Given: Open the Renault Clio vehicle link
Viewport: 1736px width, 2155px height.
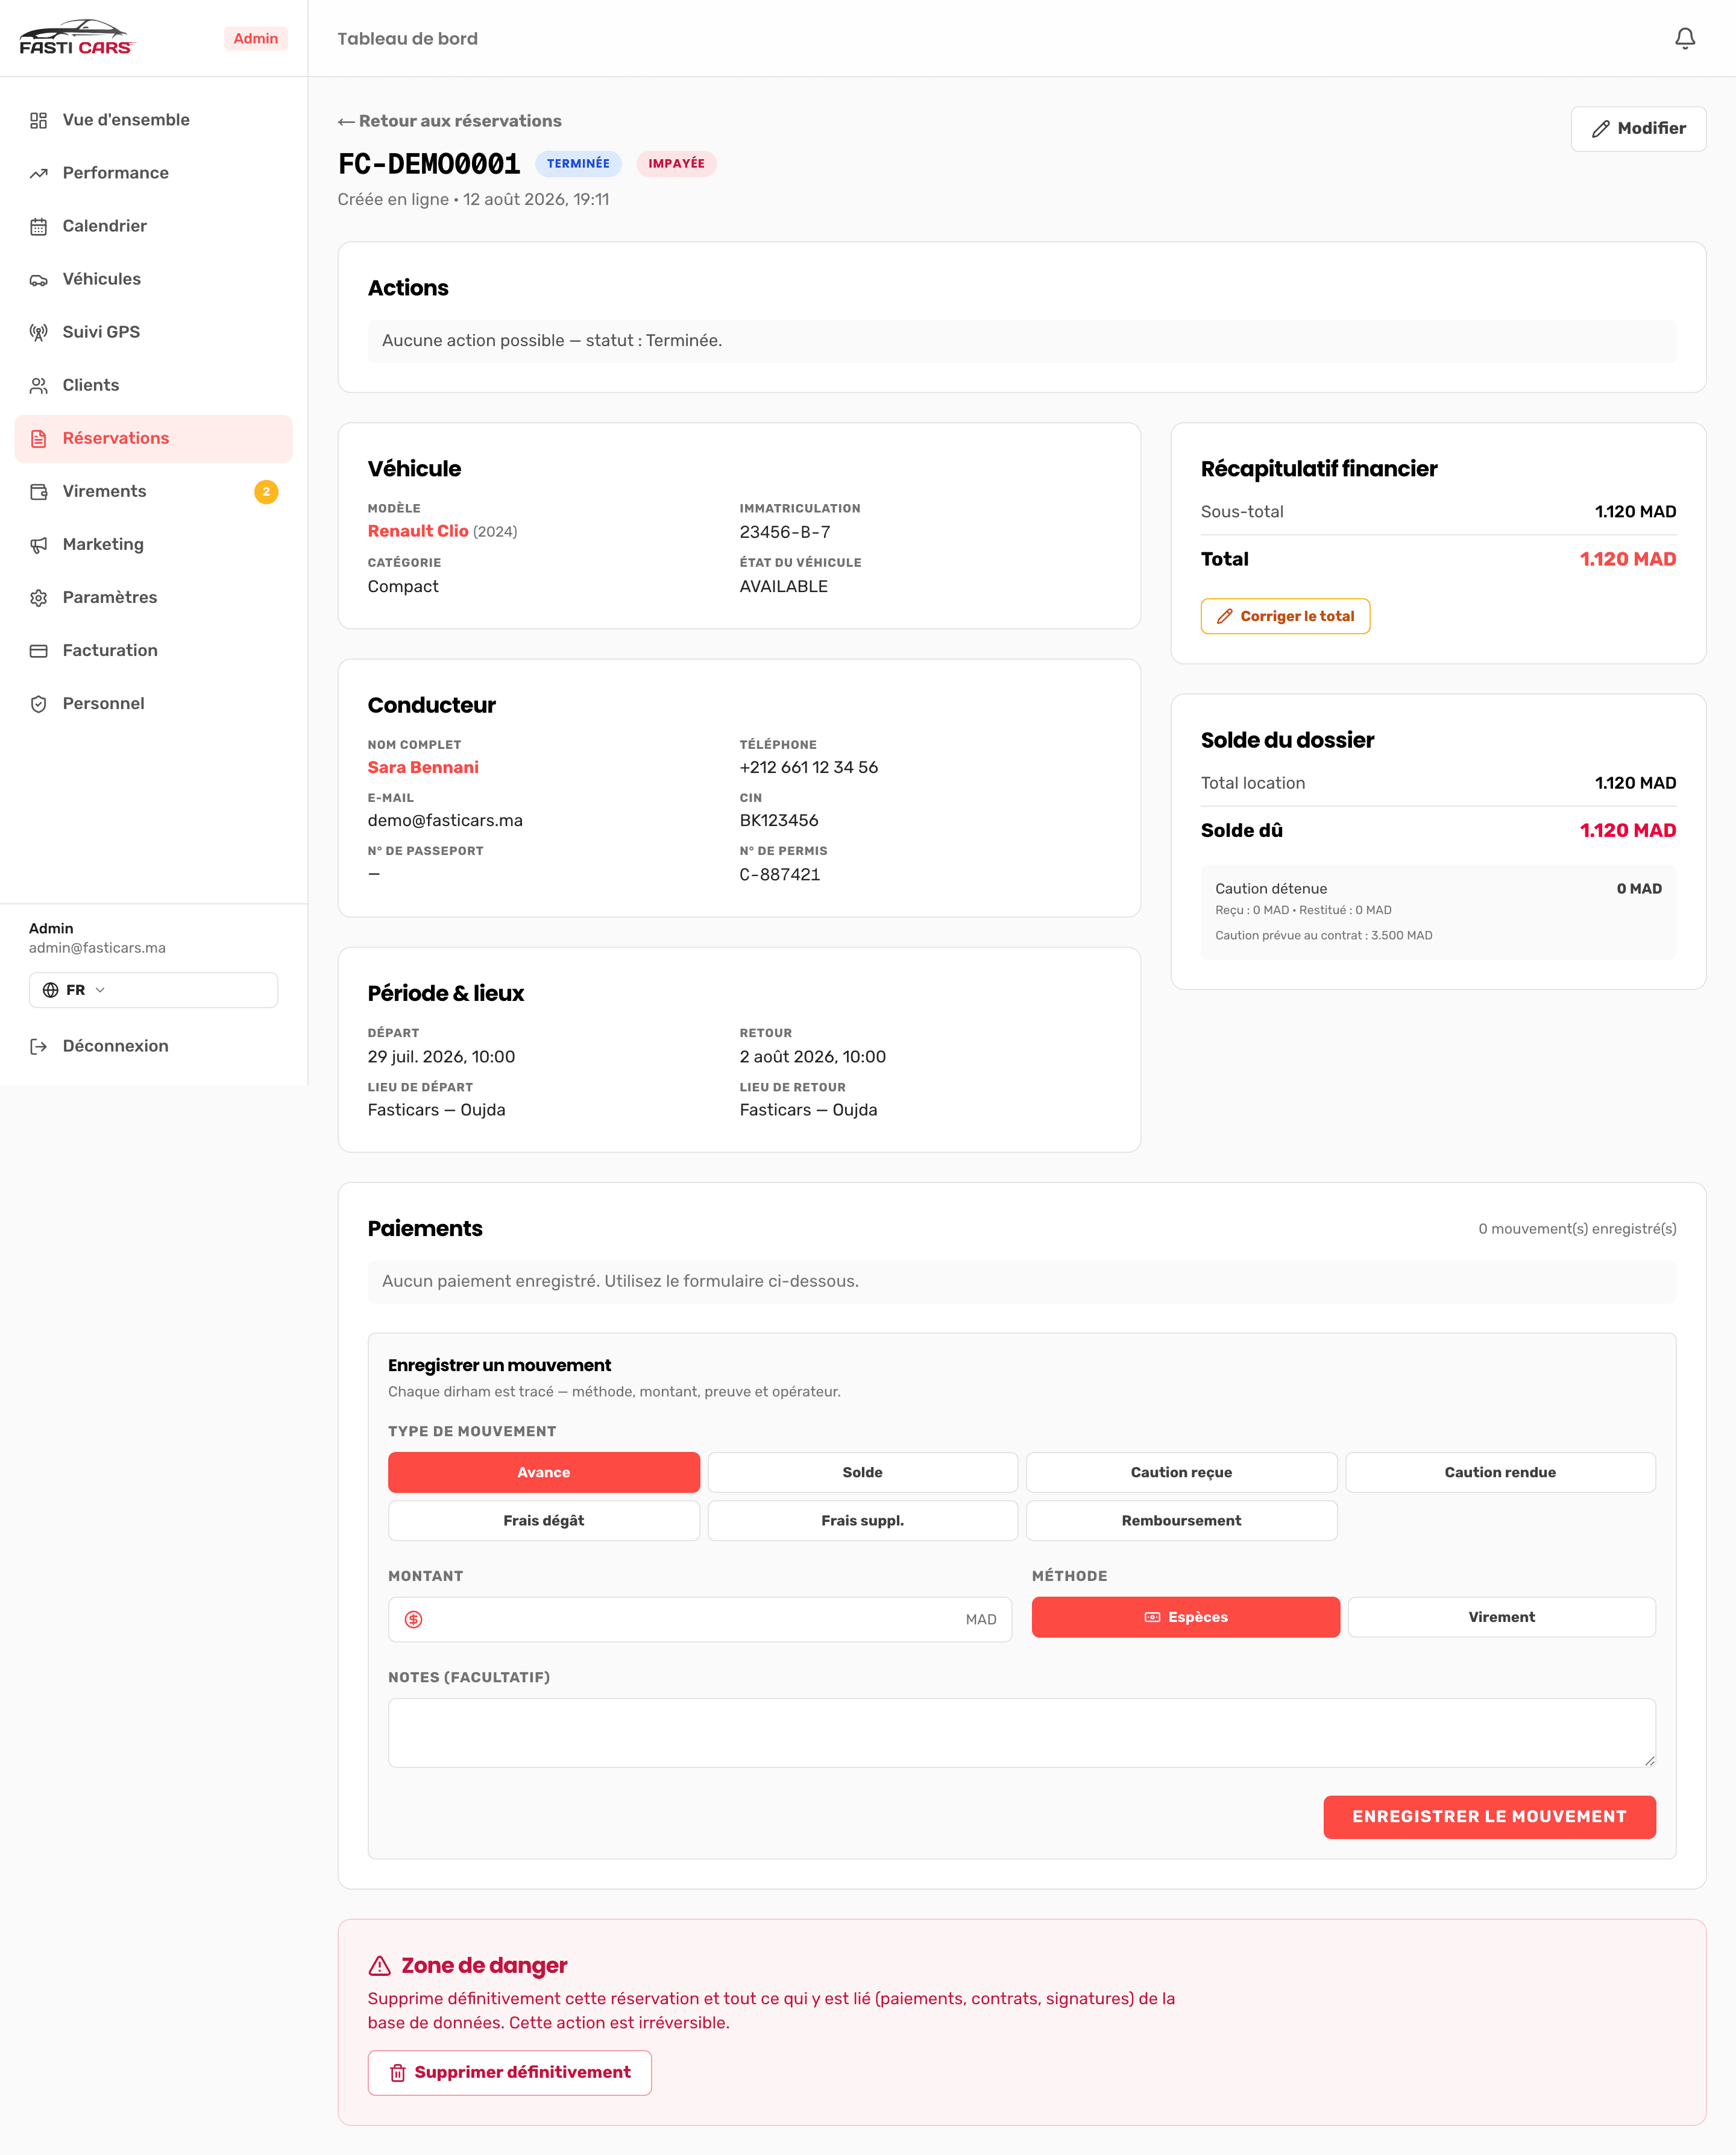Looking at the screenshot, I should (x=418, y=531).
